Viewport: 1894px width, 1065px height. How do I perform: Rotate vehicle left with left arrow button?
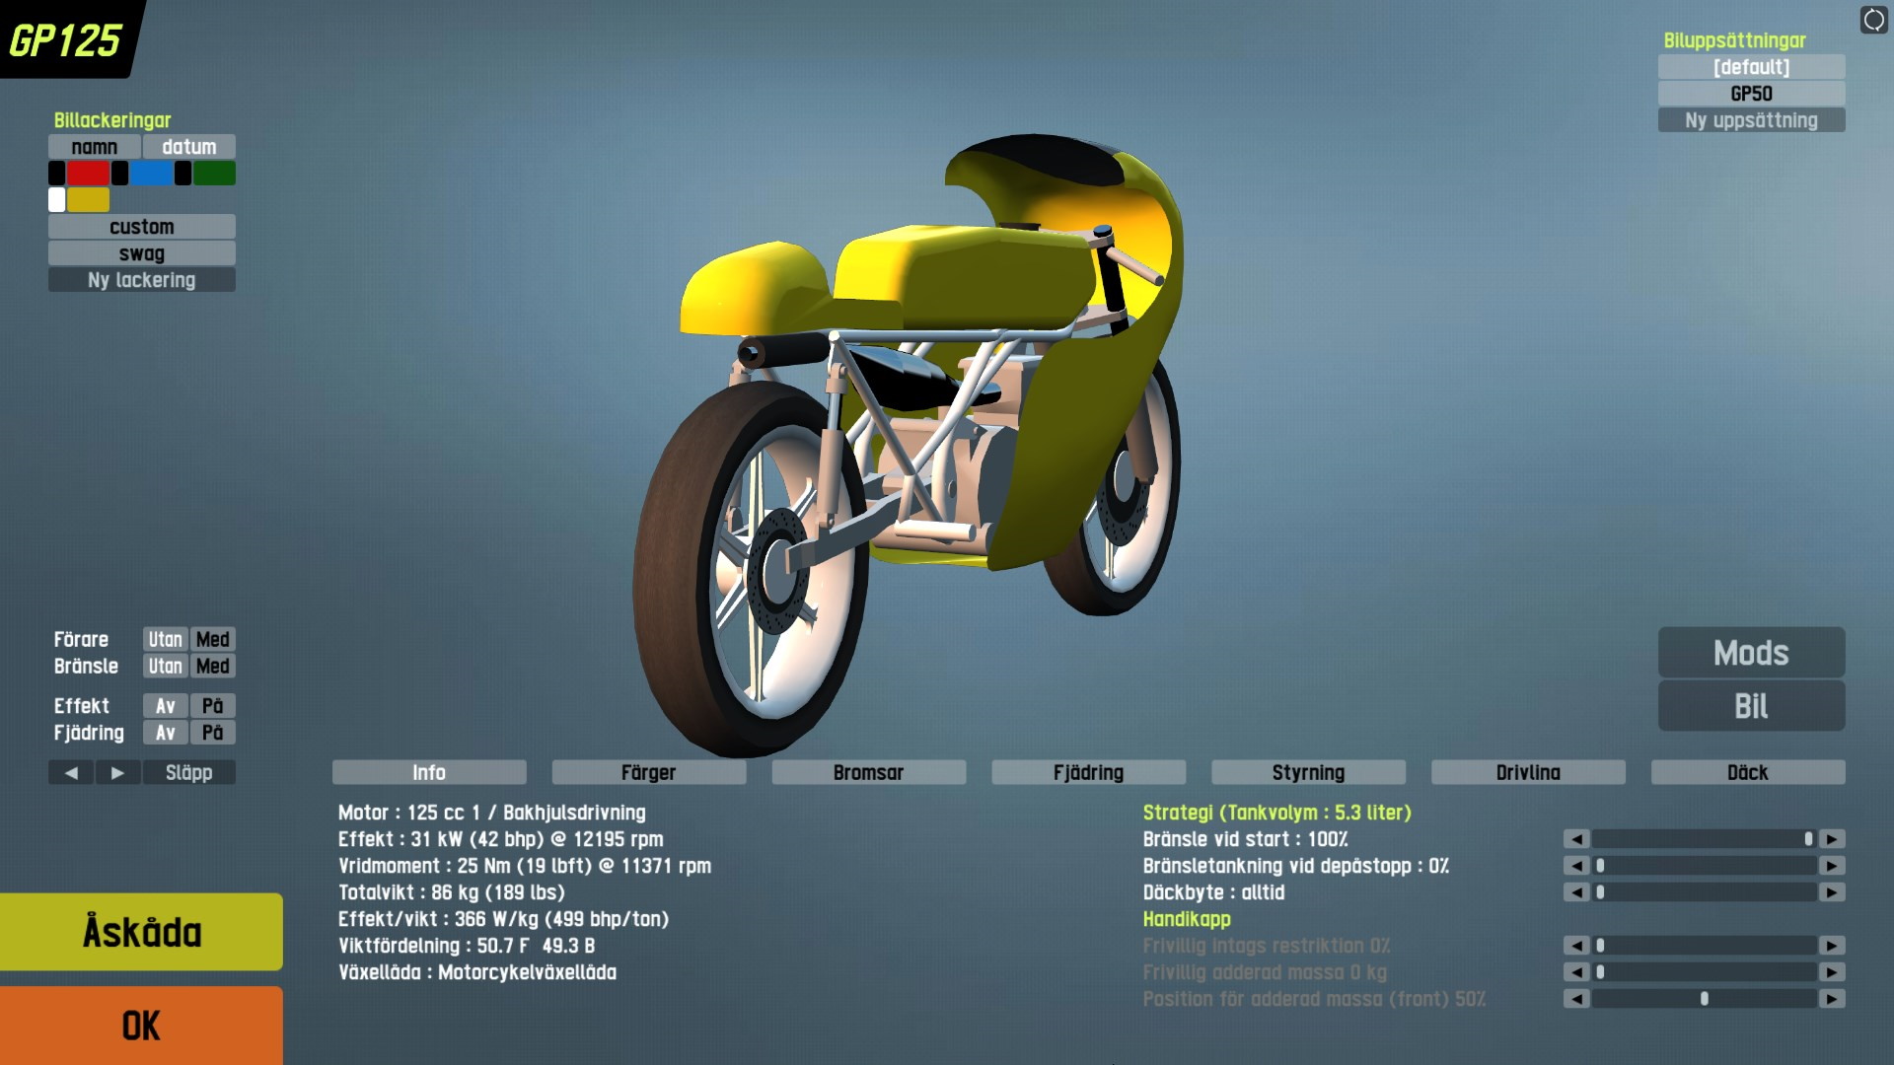(x=71, y=772)
